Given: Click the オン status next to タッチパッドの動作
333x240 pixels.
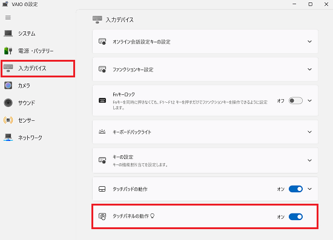Looking at the screenshot, I should (280, 189).
